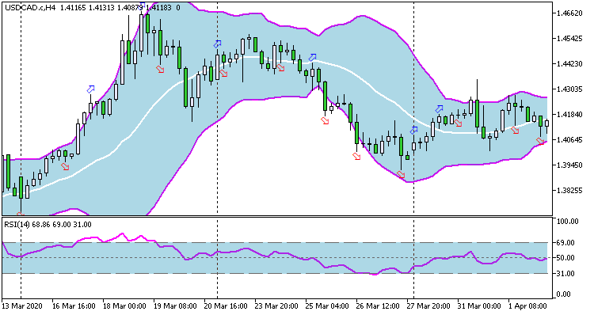Click blue buy arrow on 27 Mar dashed line

[x=413, y=131]
